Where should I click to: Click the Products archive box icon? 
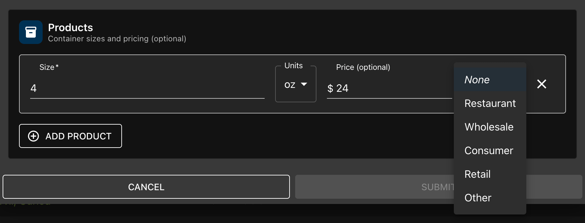31,32
